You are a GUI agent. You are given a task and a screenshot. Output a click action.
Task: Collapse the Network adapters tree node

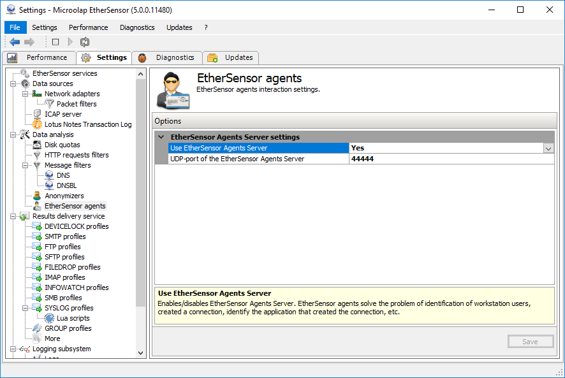click(x=26, y=94)
